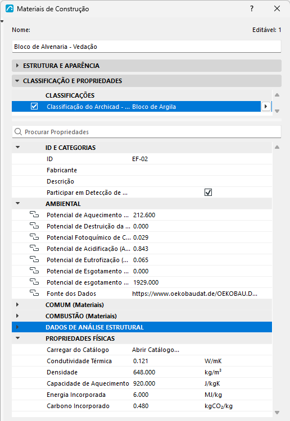Edit the Carbono Incorporado value 0.480
Screen dimensions: 290x421
141,406
